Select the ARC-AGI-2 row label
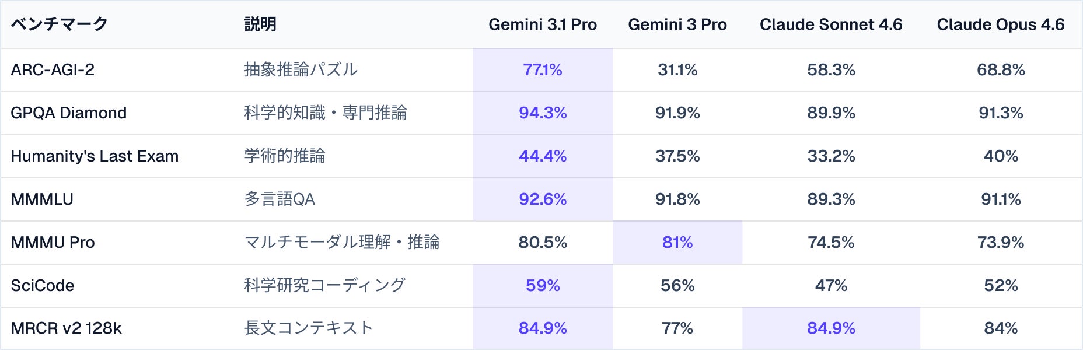1083x350 pixels. tap(53, 70)
